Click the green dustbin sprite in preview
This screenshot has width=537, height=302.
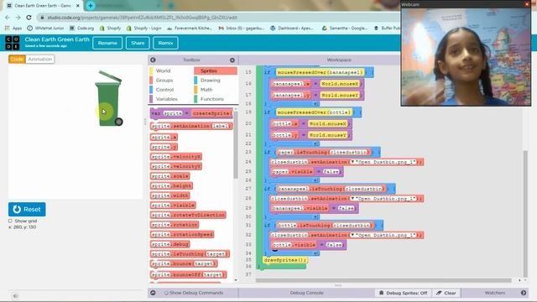(108, 99)
